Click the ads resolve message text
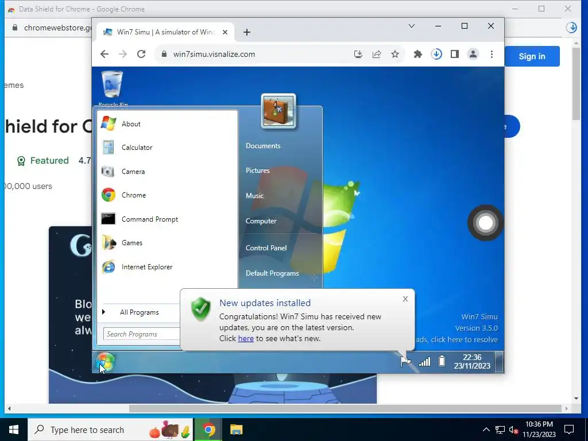588x441 pixels. (457, 340)
